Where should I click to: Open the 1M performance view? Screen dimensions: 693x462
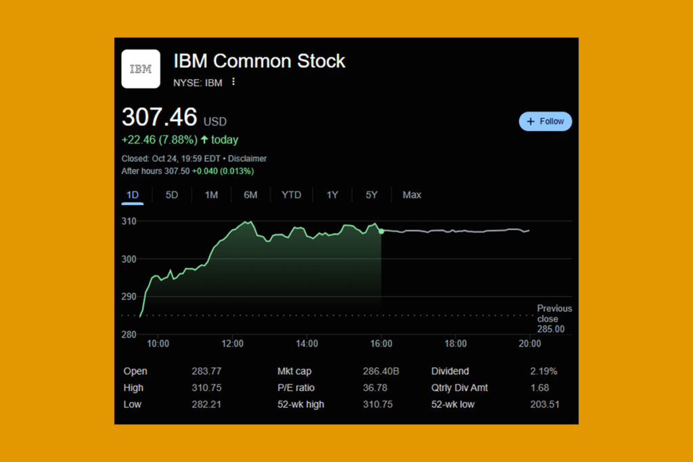(x=211, y=194)
